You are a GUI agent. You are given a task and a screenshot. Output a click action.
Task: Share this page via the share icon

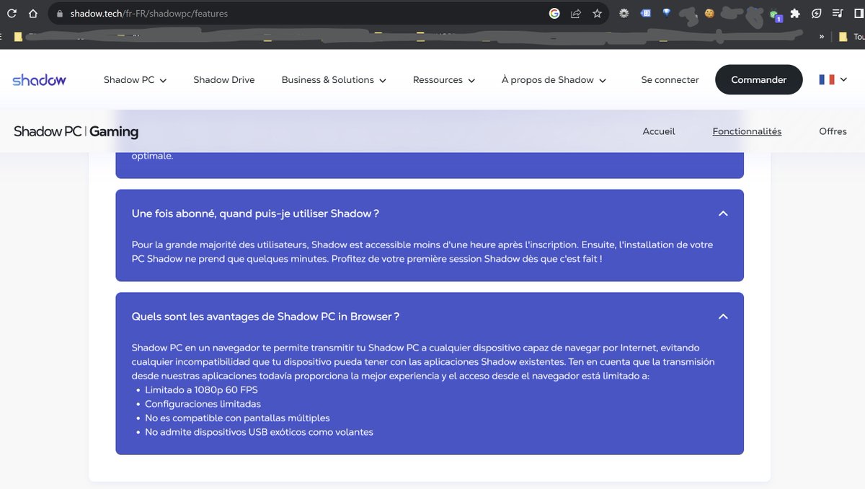576,13
